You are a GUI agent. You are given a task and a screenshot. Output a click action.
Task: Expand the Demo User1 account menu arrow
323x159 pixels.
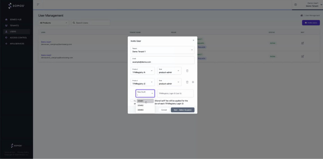[321, 5]
